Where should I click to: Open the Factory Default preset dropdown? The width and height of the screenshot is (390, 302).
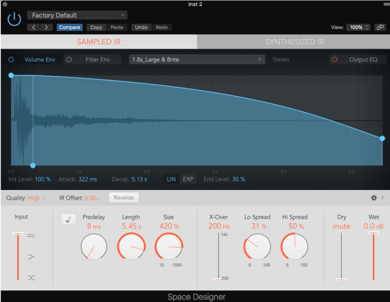point(77,15)
